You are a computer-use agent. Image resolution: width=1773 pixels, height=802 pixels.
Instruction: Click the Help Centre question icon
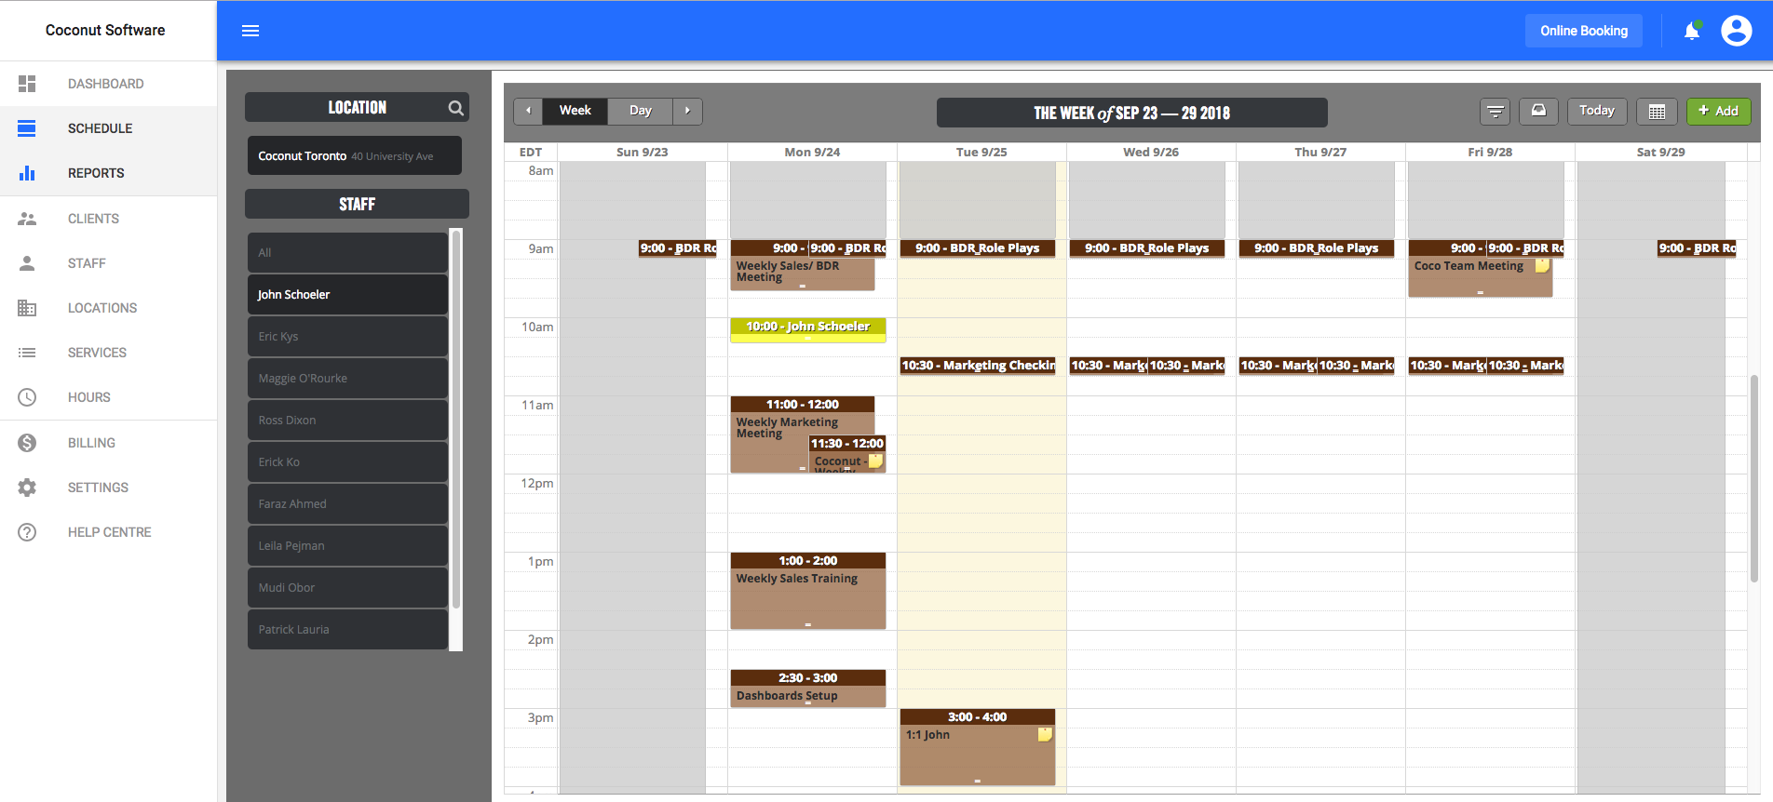click(x=27, y=532)
